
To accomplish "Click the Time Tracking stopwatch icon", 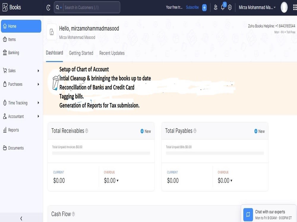I will (5, 103).
